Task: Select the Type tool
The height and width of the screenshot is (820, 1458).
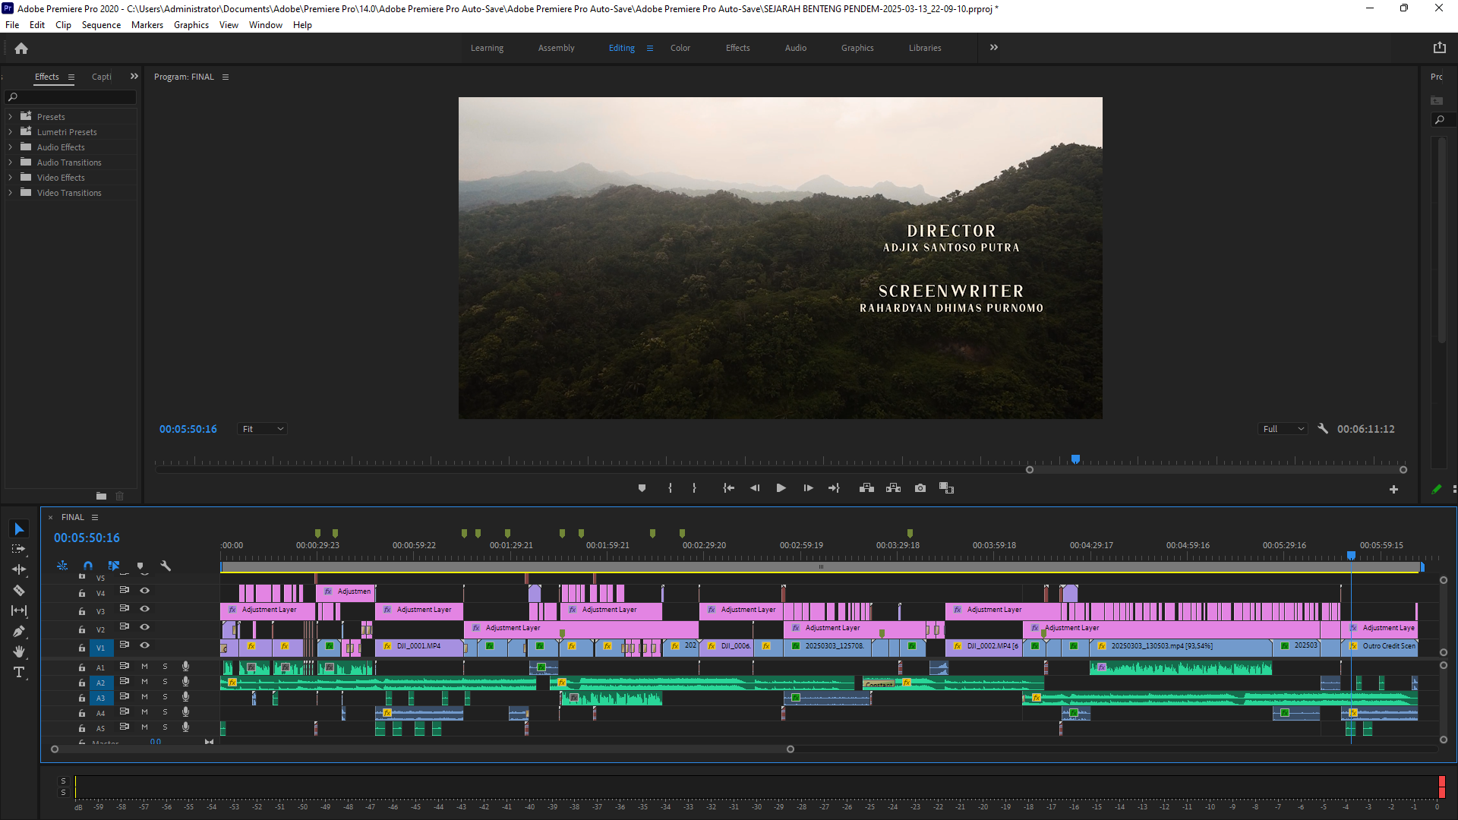Action: [19, 672]
